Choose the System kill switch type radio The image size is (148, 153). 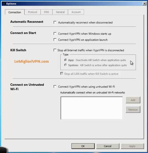[x=66, y=65]
